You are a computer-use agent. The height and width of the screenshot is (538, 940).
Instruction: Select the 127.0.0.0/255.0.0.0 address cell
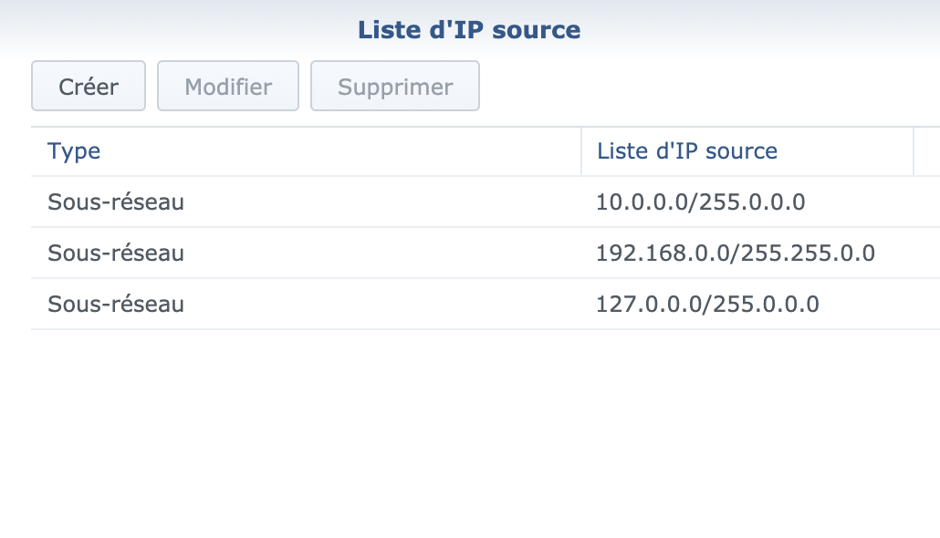[x=707, y=304]
